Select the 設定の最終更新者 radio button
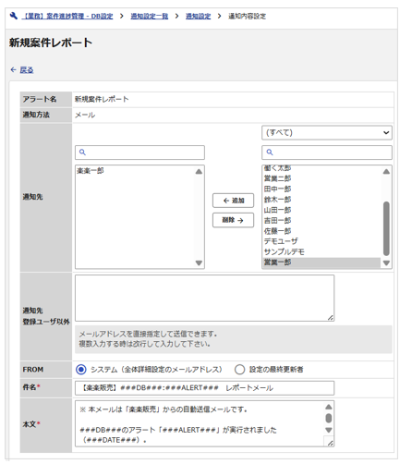Screen dimensions: 400x464 click(239, 369)
